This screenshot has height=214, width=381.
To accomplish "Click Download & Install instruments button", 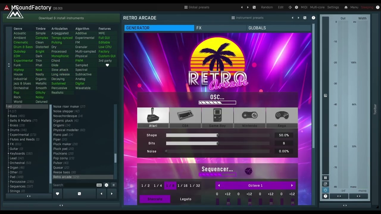I will 61,18.
